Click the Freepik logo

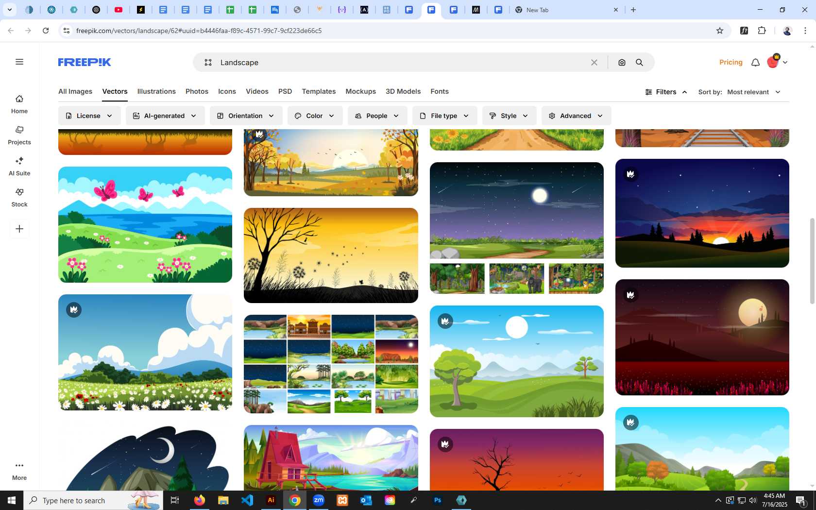tap(85, 62)
